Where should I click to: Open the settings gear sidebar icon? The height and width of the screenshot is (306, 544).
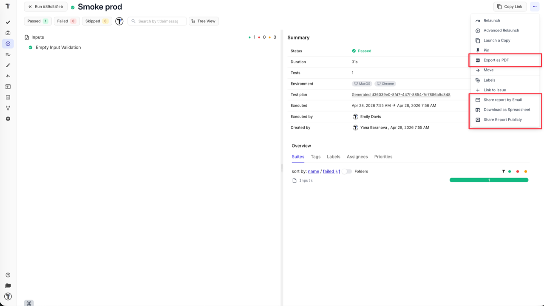point(8,119)
